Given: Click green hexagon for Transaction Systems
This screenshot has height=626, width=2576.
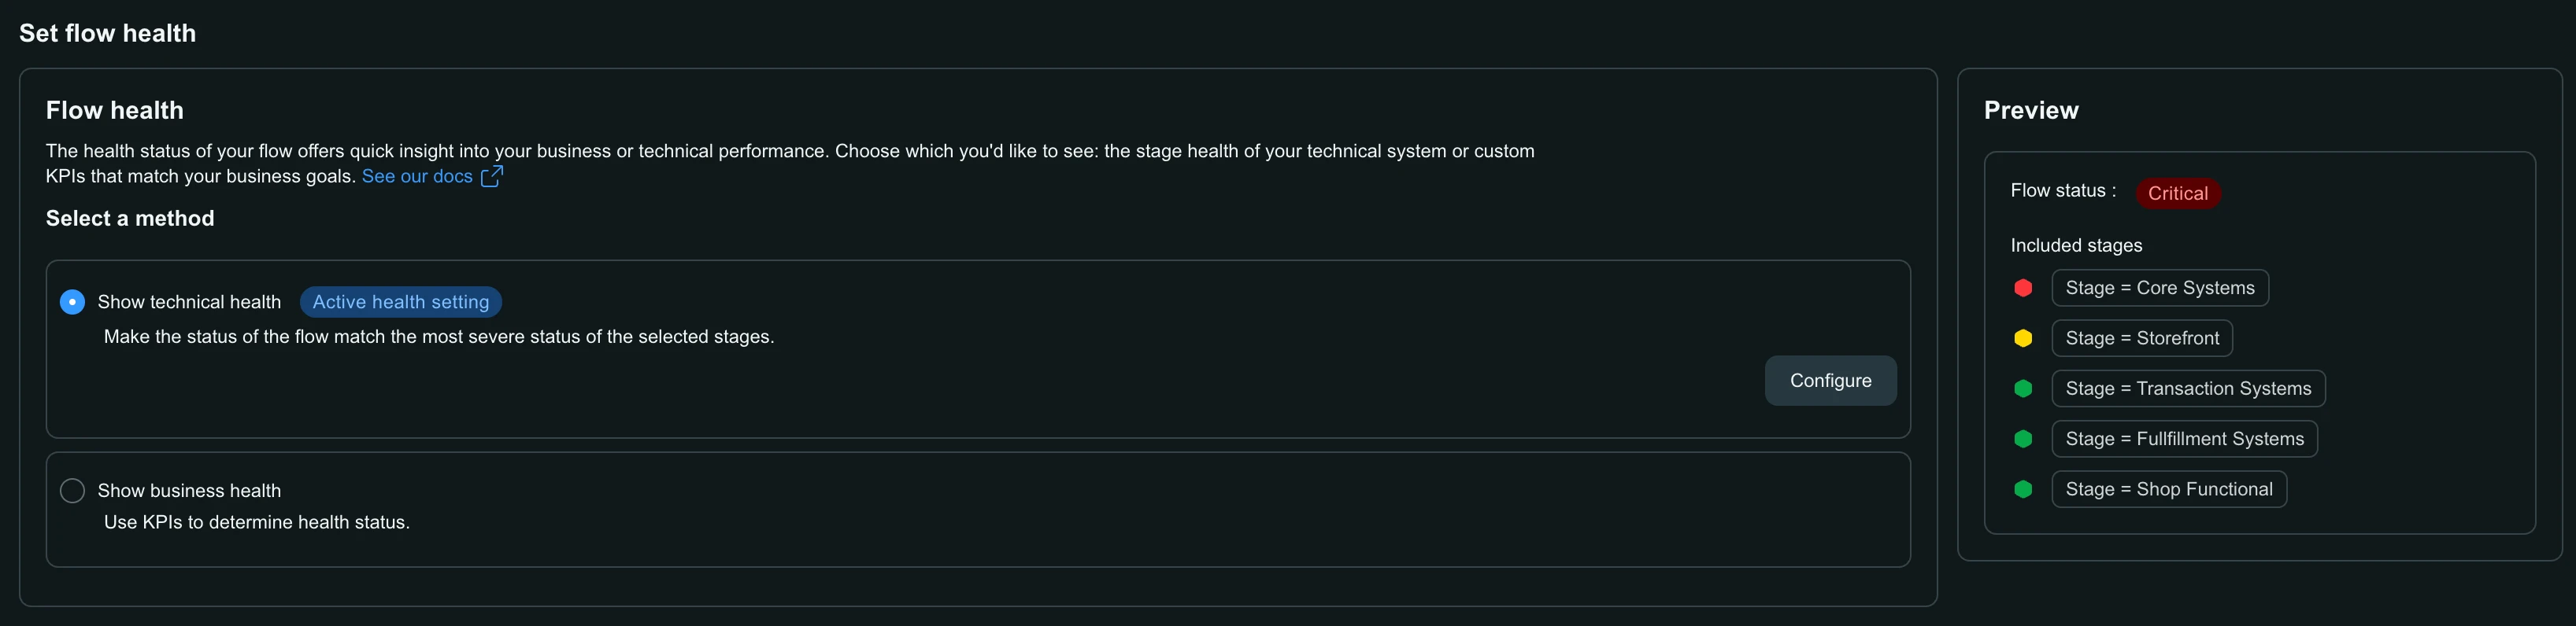Looking at the screenshot, I should pyautogui.click(x=2023, y=388).
